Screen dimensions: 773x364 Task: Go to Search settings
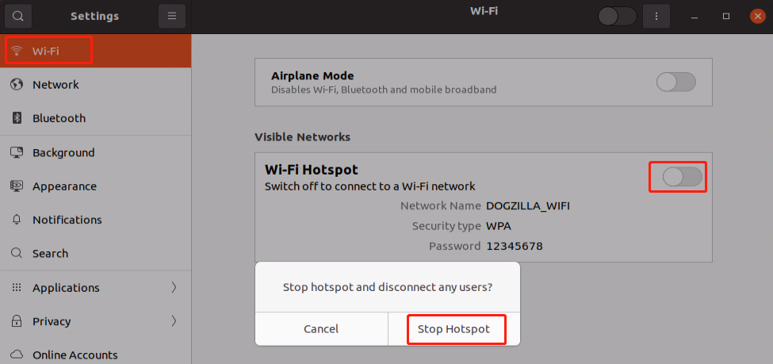point(50,254)
